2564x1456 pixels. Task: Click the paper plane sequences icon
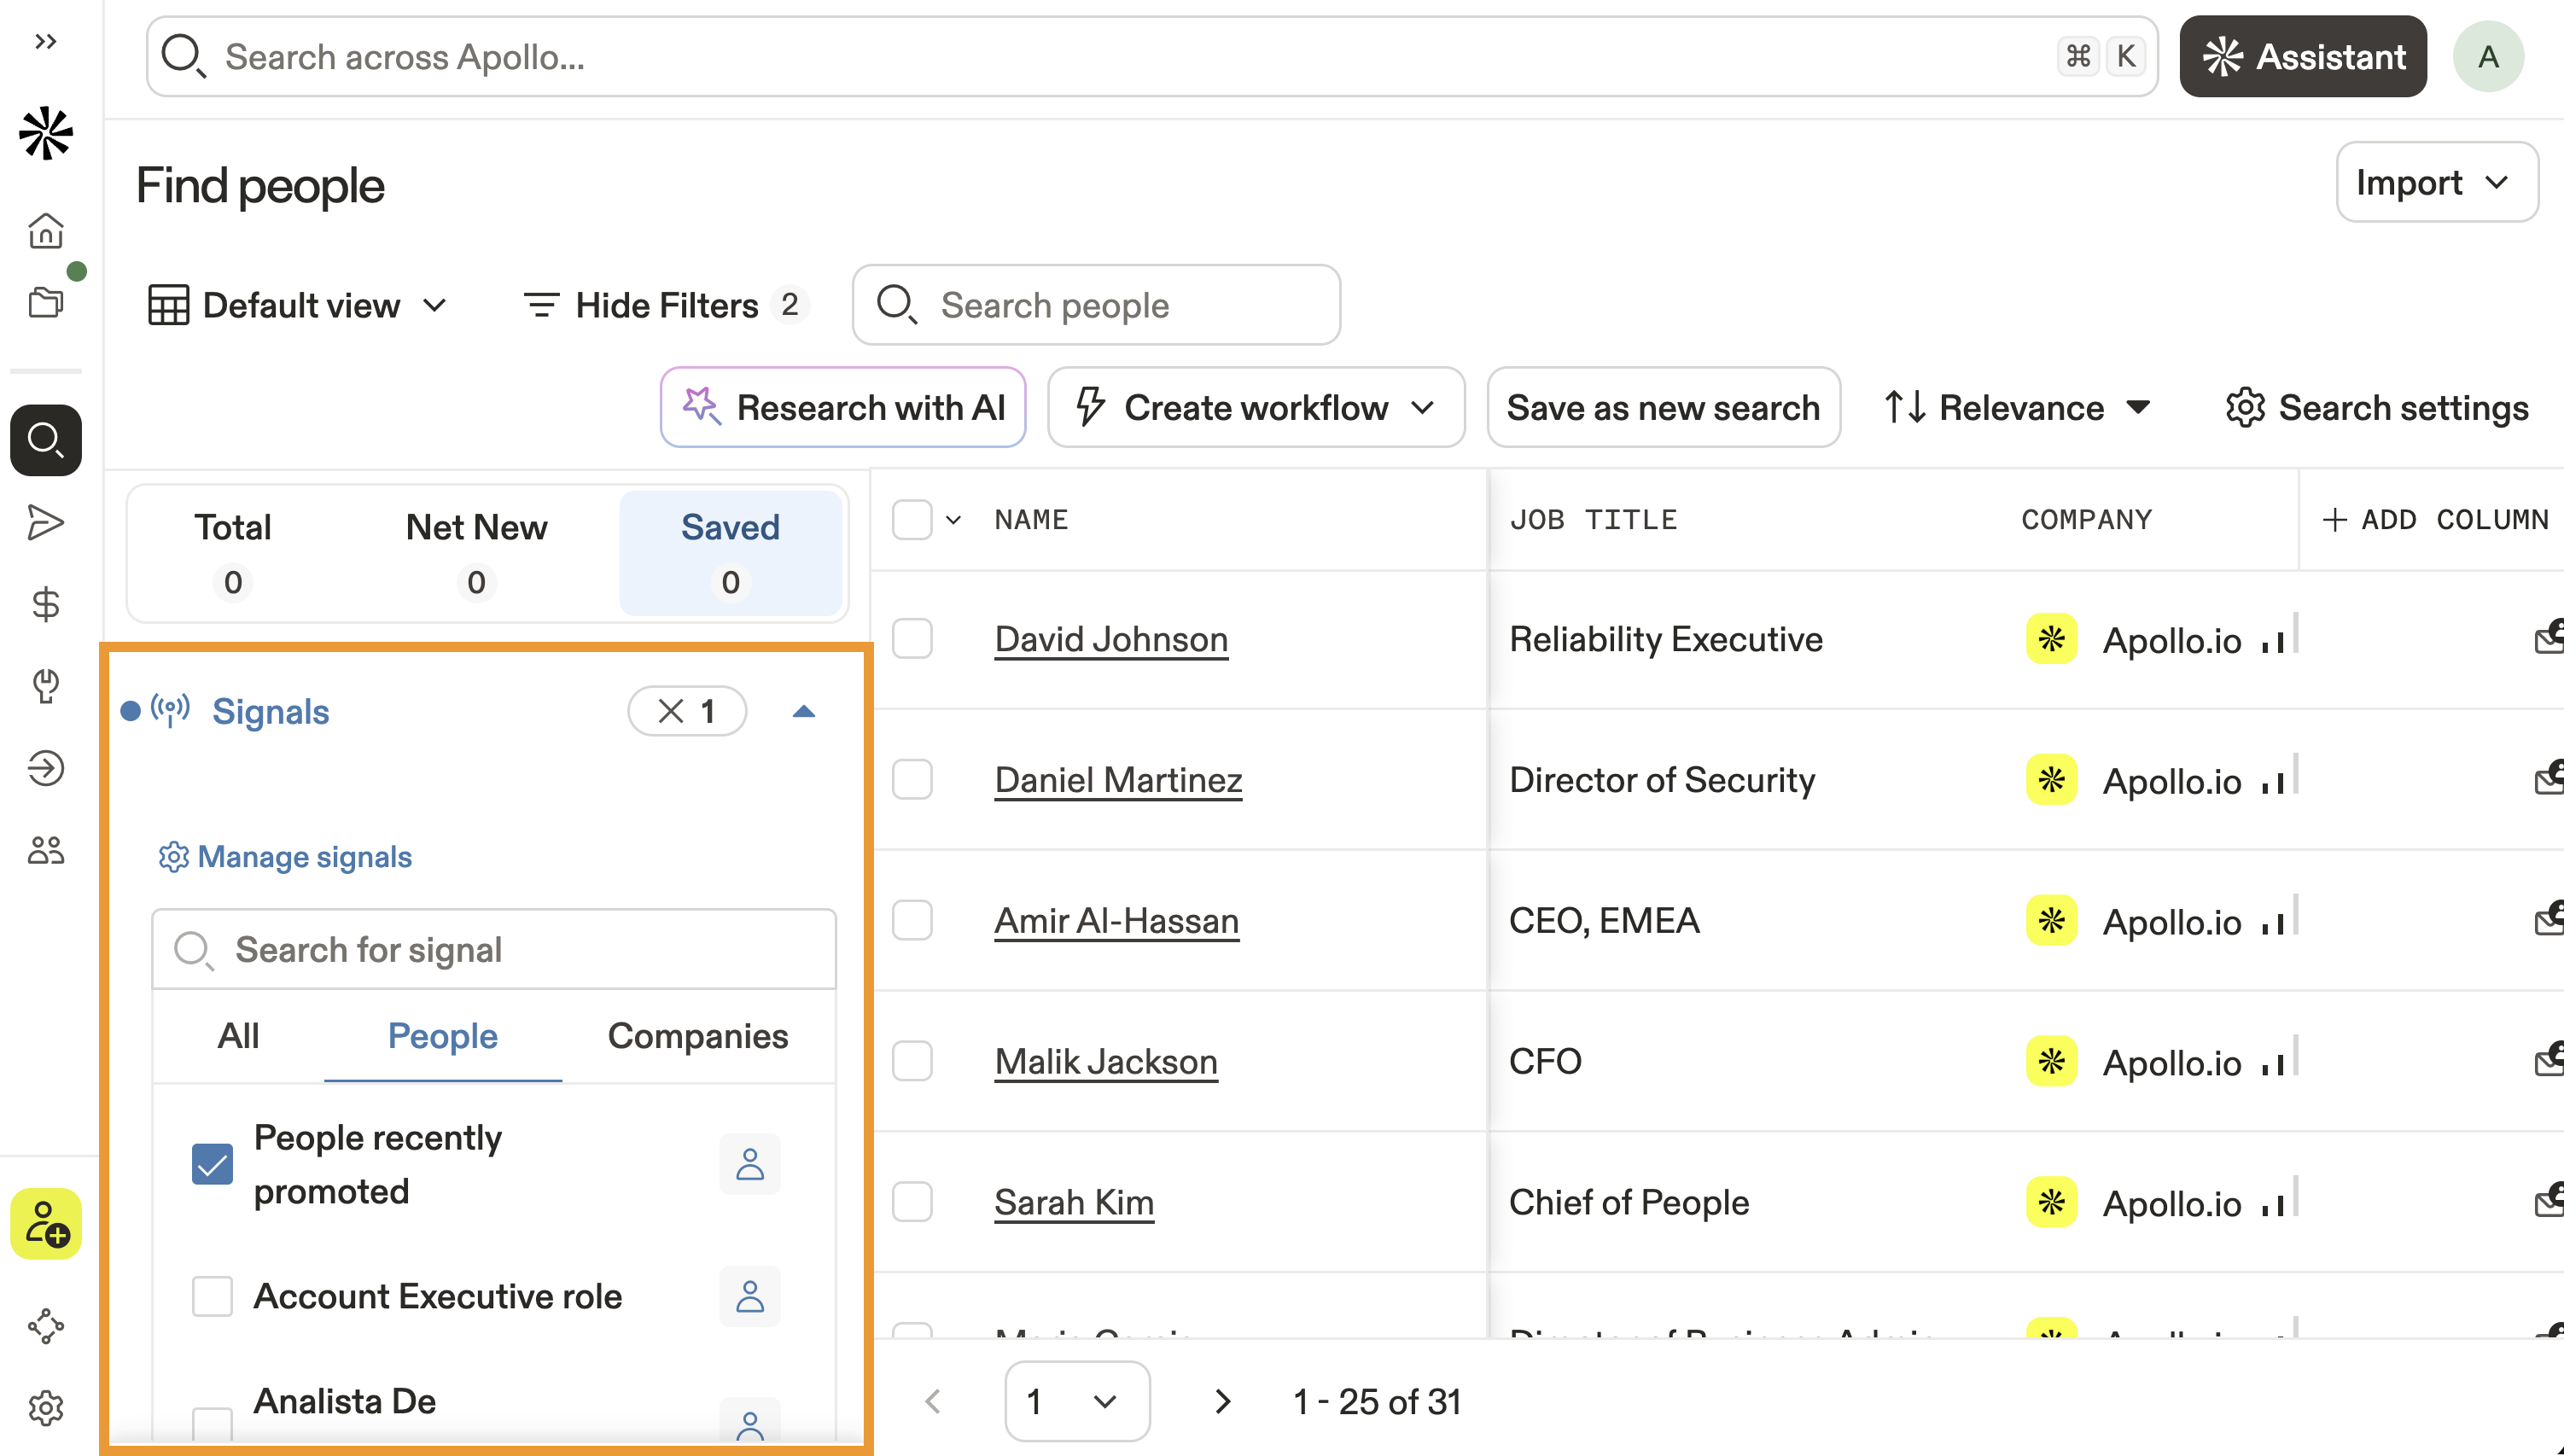(x=46, y=522)
